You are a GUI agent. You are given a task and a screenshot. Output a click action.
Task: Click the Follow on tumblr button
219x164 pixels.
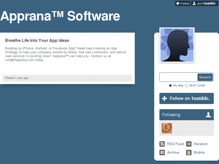pos(186,98)
